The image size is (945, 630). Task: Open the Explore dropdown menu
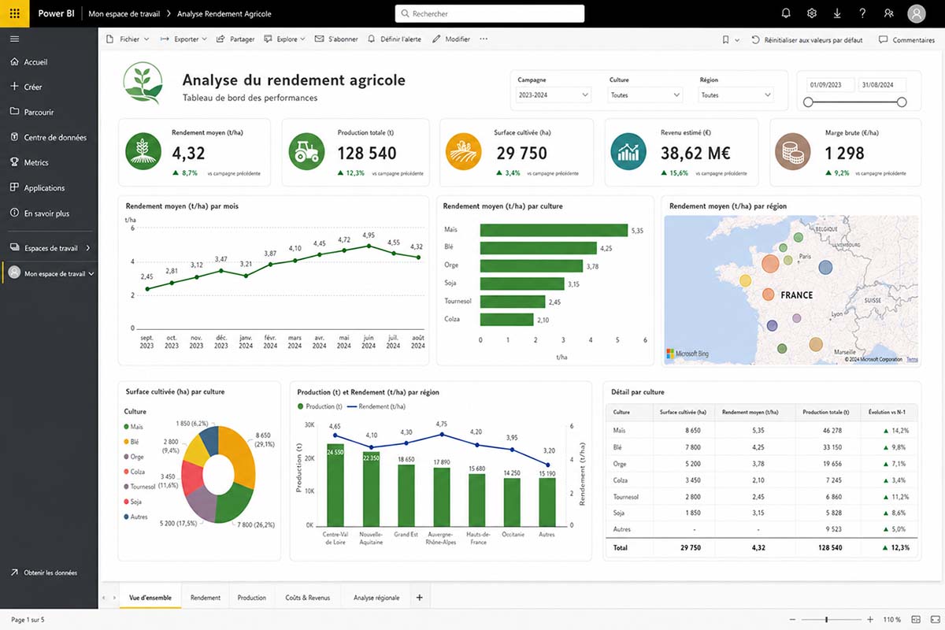pos(285,39)
